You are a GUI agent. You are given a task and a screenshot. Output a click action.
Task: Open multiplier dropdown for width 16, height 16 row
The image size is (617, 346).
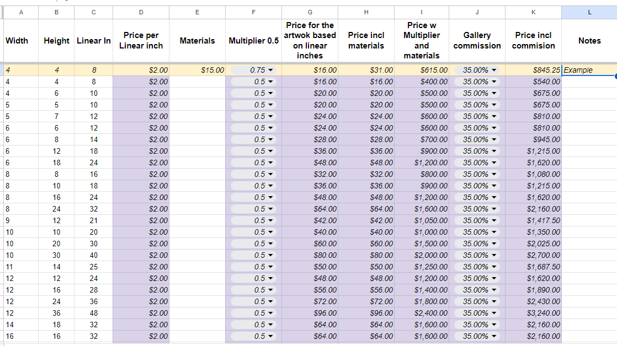(x=253, y=336)
